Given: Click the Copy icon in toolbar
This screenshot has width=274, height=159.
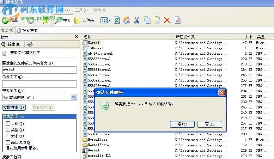Looking at the screenshot, I should pos(147,20).
